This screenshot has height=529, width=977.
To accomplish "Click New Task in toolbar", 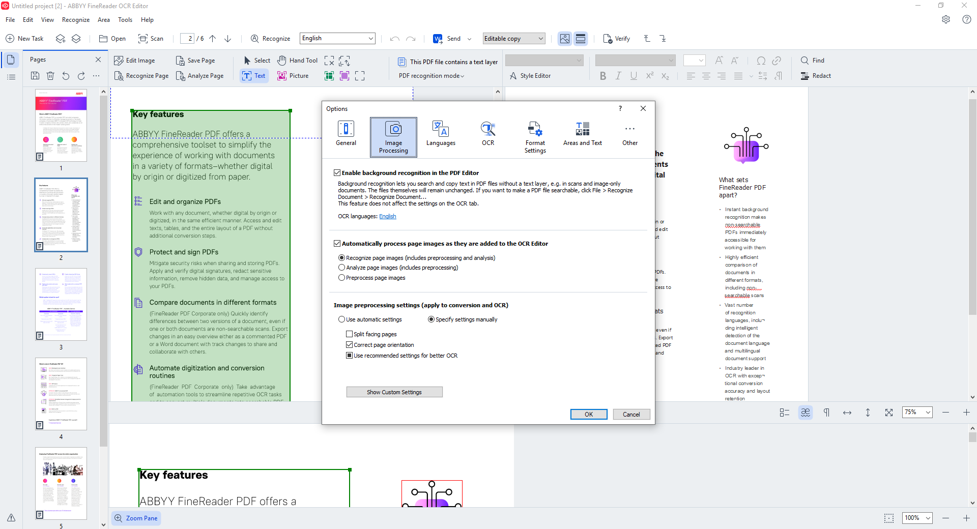I will 24,39.
